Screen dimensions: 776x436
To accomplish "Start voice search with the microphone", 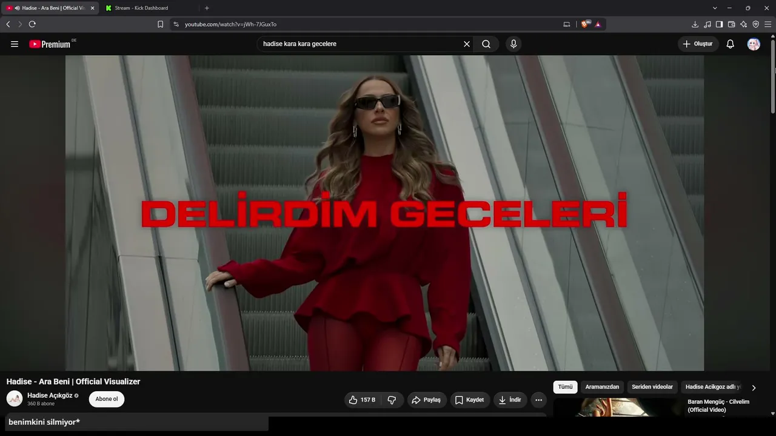I will pos(513,44).
